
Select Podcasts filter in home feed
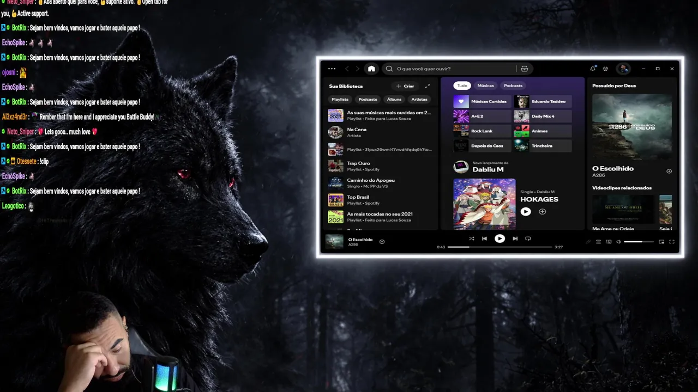(513, 85)
